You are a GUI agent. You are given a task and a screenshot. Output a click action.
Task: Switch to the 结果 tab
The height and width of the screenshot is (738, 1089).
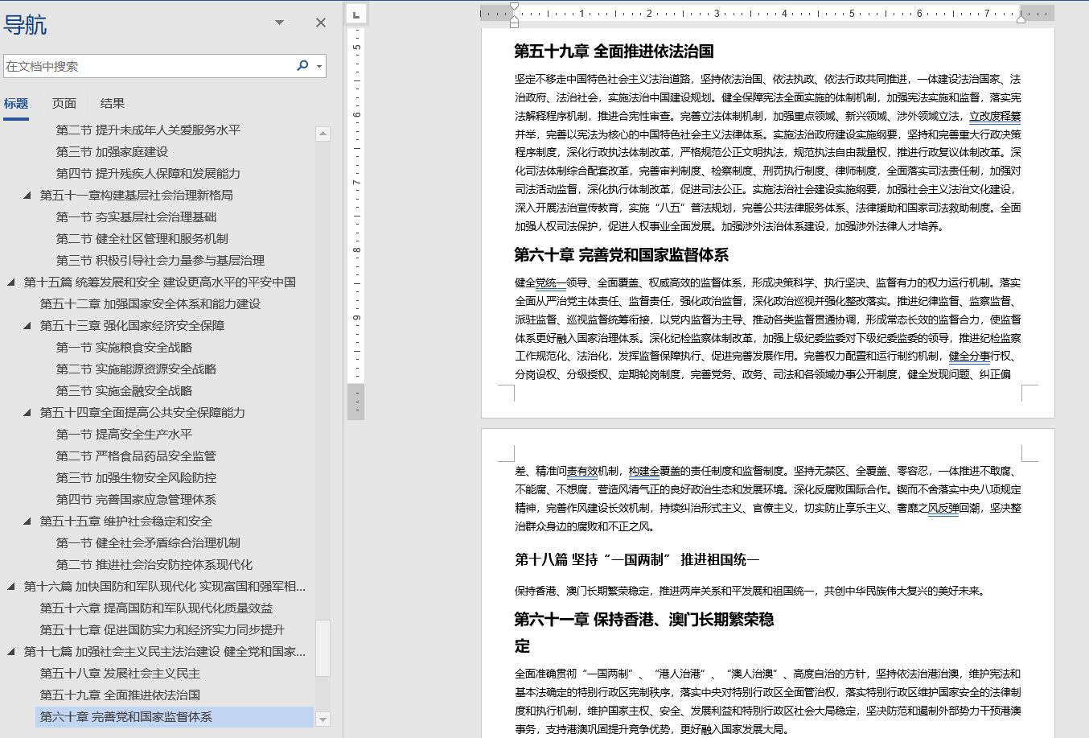113,103
